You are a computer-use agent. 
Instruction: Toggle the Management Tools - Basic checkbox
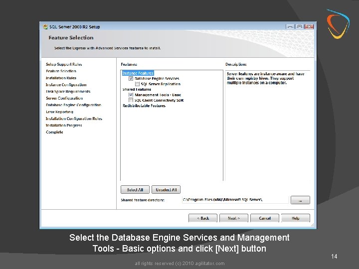pyautogui.click(x=131, y=95)
